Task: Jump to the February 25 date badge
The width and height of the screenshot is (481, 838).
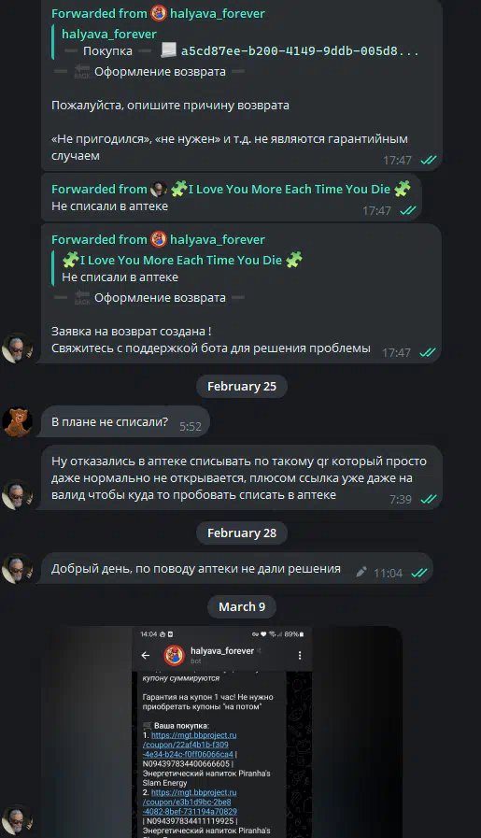Action: tap(242, 387)
